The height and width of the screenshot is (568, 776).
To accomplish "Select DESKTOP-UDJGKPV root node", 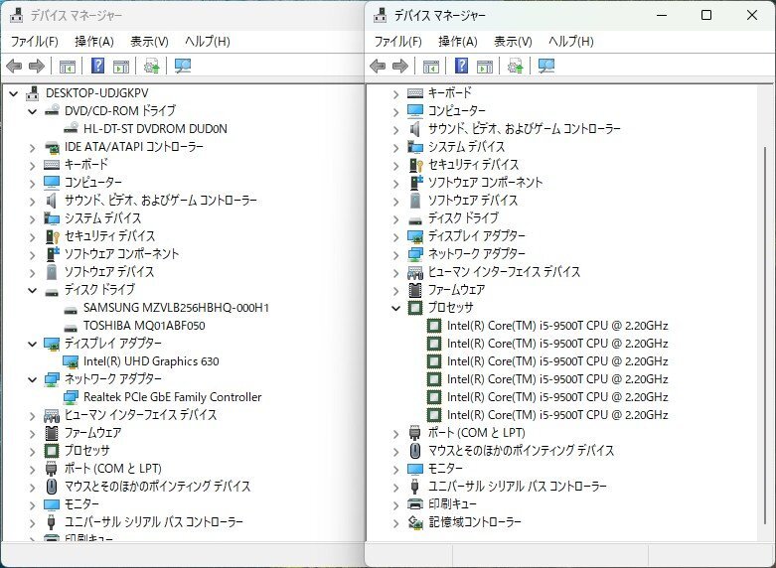I will pyautogui.click(x=97, y=93).
